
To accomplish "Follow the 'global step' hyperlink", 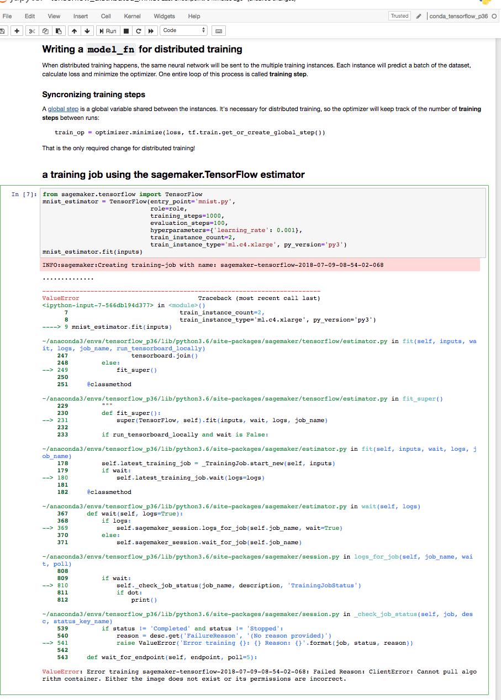I will pos(64,109).
